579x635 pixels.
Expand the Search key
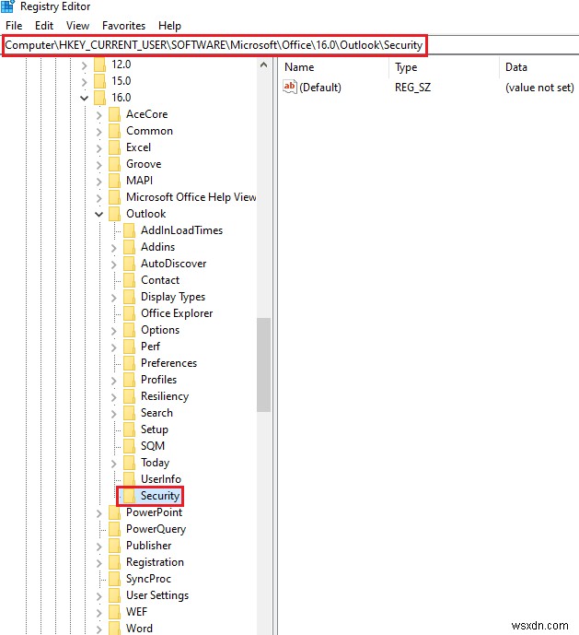(114, 414)
